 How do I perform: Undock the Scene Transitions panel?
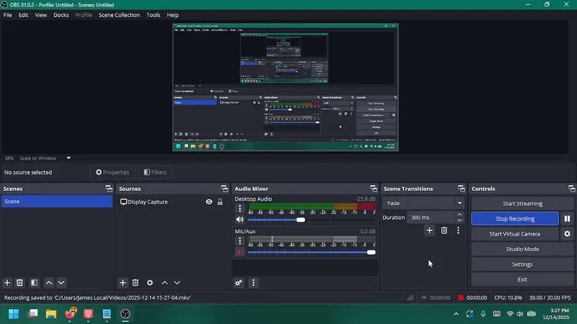[462, 188]
